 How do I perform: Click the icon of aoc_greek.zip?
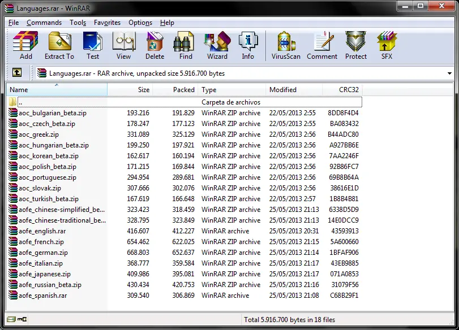click(13, 134)
